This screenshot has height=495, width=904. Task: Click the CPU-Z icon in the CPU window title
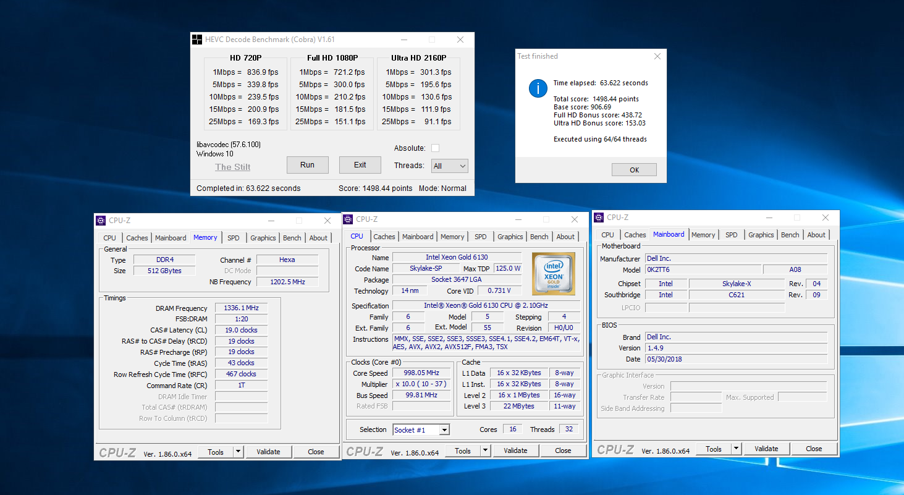point(348,219)
